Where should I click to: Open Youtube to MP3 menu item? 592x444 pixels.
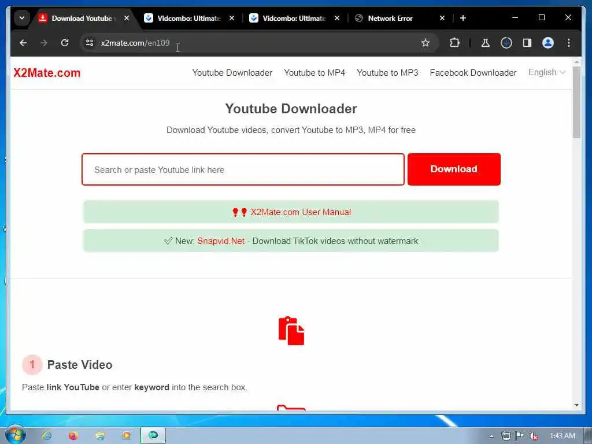(x=387, y=73)
